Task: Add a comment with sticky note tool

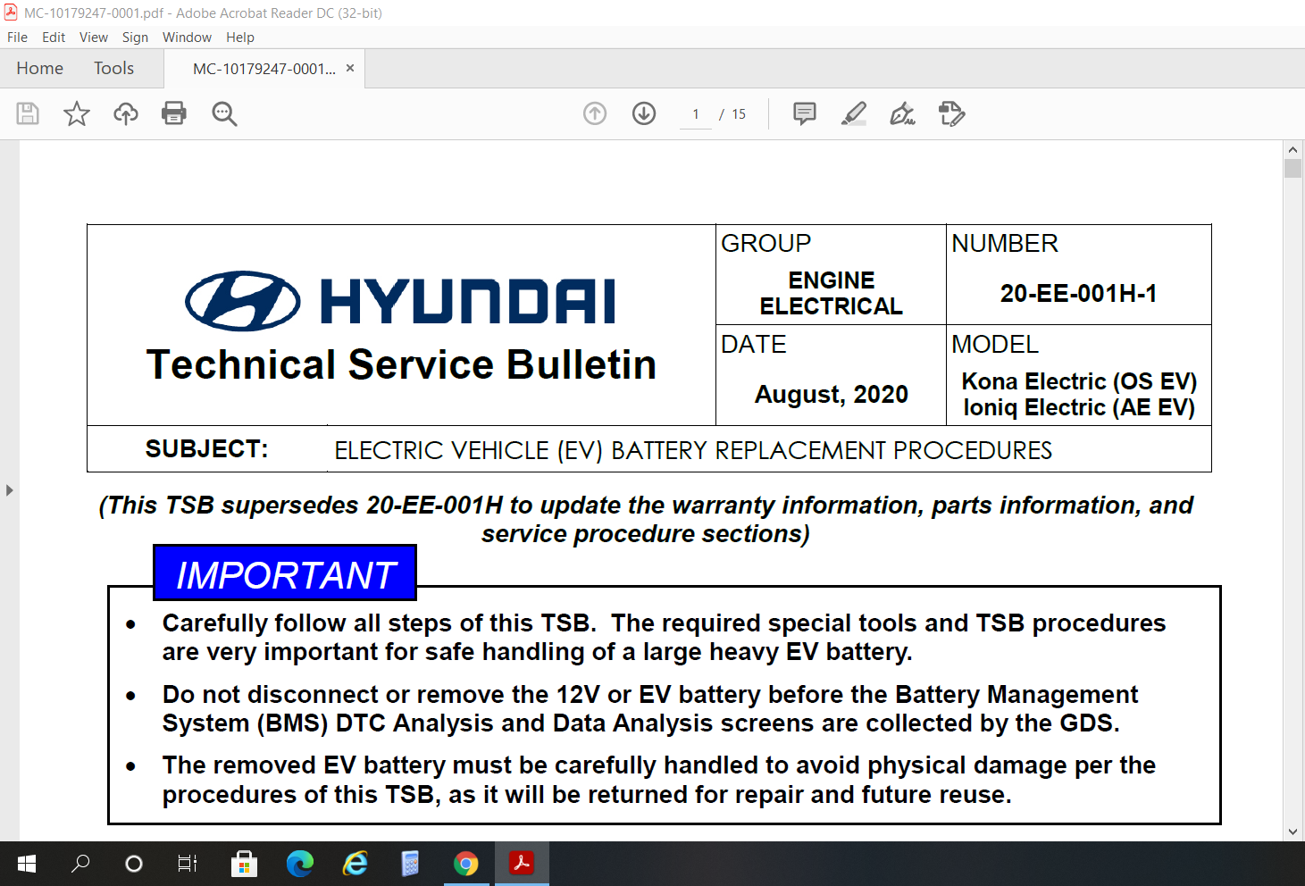Action: (805, 113)
